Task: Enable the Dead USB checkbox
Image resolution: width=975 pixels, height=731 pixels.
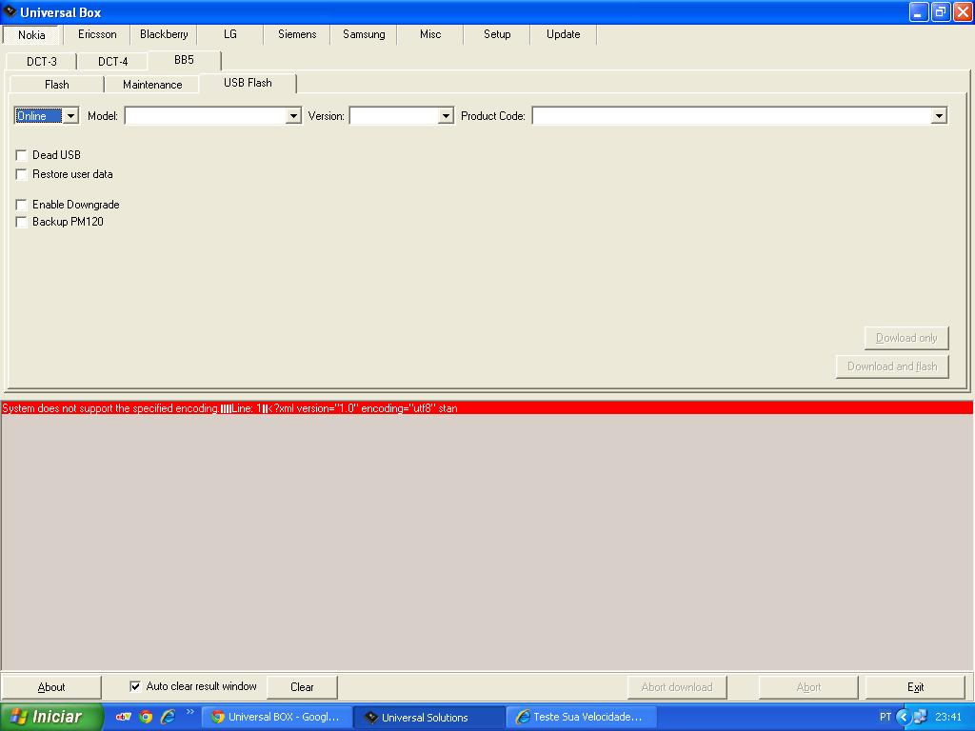Action: click(x=21, y=155)
